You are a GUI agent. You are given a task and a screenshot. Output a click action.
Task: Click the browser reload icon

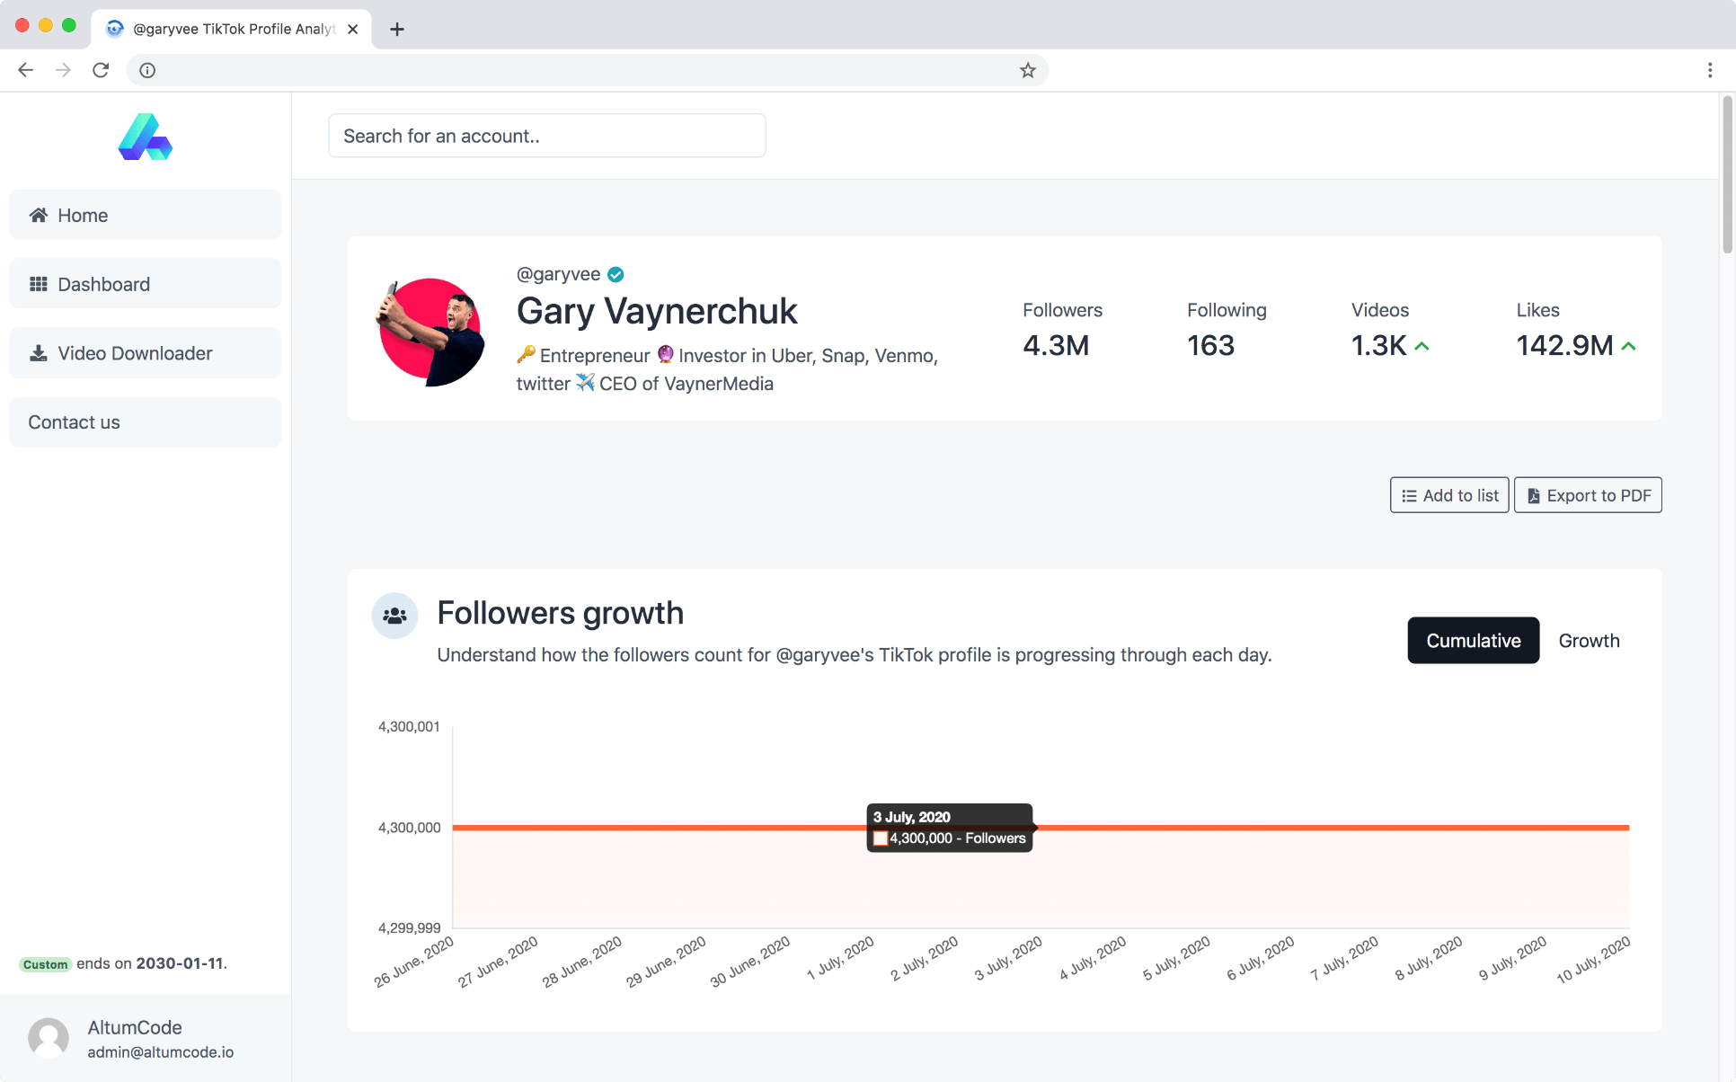101,70
